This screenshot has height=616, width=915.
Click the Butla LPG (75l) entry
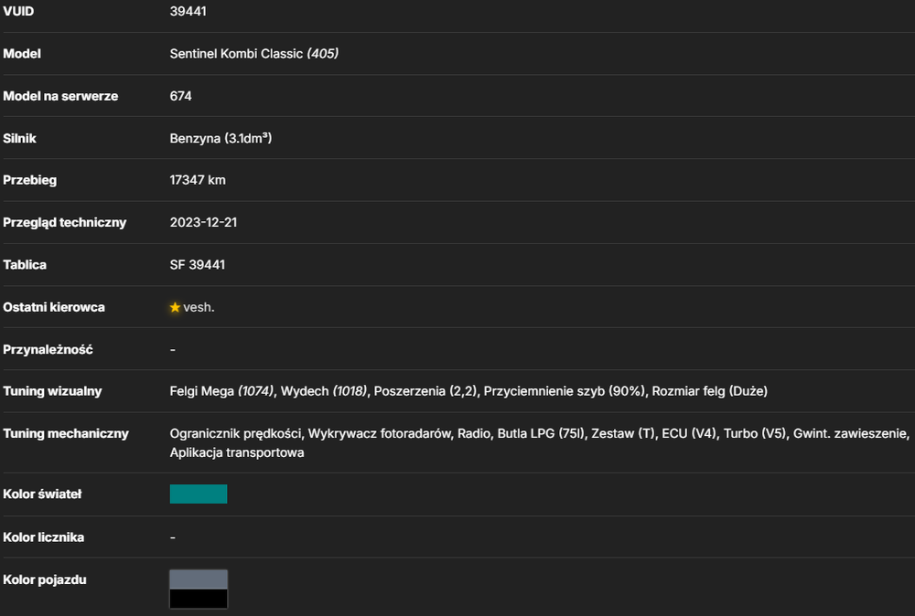pos(541,433)
